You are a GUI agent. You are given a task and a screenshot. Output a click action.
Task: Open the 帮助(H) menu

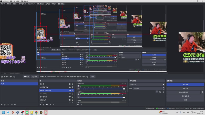pos(54,4)
